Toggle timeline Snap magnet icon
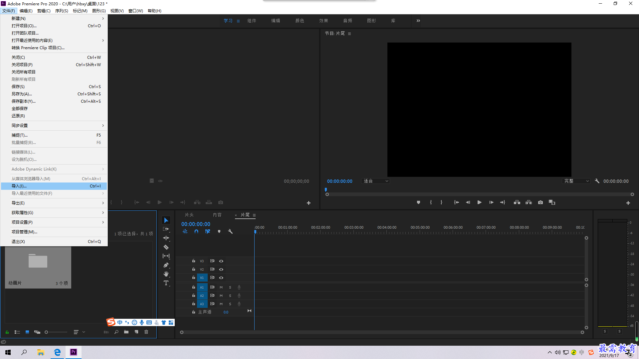 pos(196,231)
